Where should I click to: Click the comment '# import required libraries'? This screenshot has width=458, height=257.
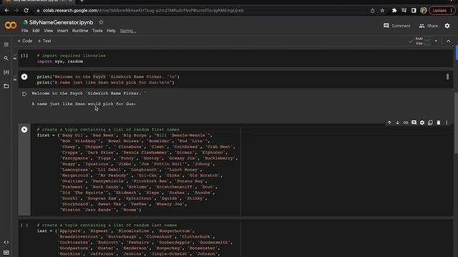[71, 56]
